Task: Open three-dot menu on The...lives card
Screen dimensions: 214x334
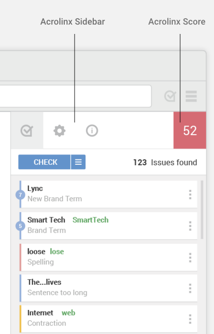Action: click(190, 288)
